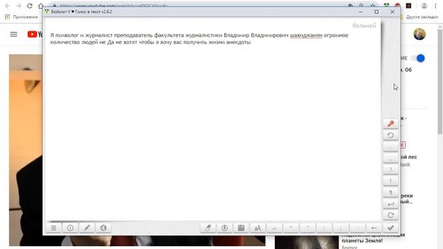Open the Chrome profile icon
This screenshot has width=443, height=249.
[x=424, y=6]
